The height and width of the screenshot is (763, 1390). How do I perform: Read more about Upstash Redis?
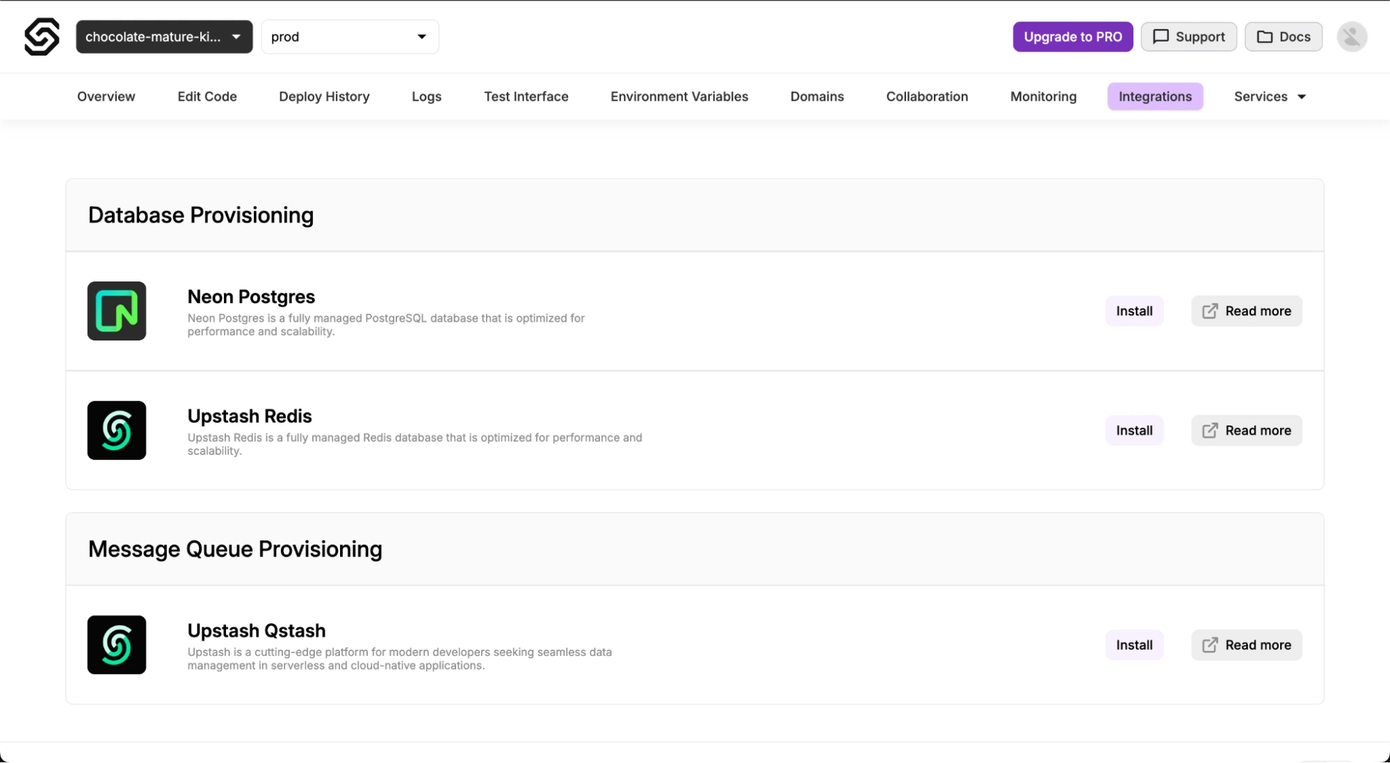click(1247, 430)
